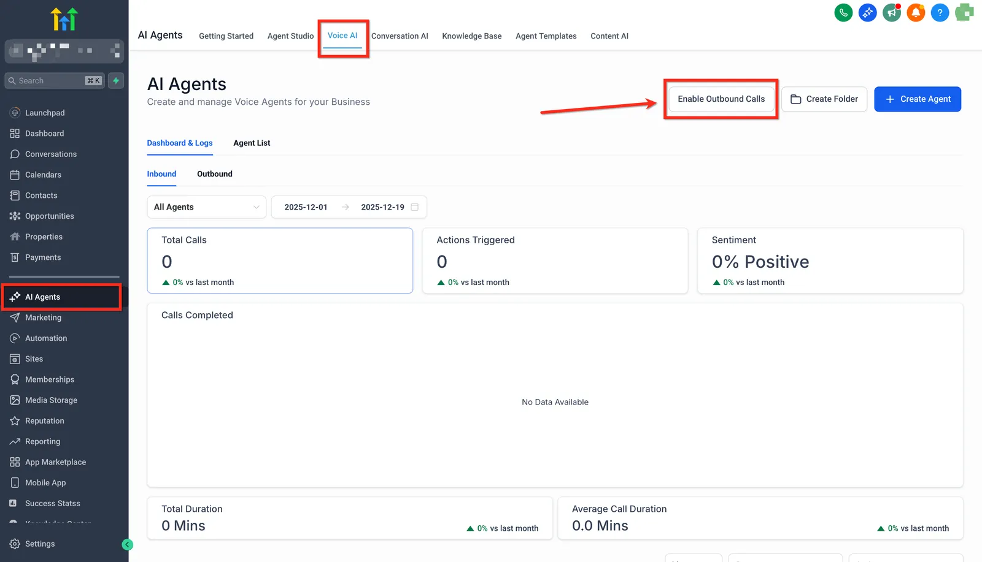Open the megaphone announcements icon
Image resolution: width=982 pixels, height=562 pixels.
coord(892,12)
